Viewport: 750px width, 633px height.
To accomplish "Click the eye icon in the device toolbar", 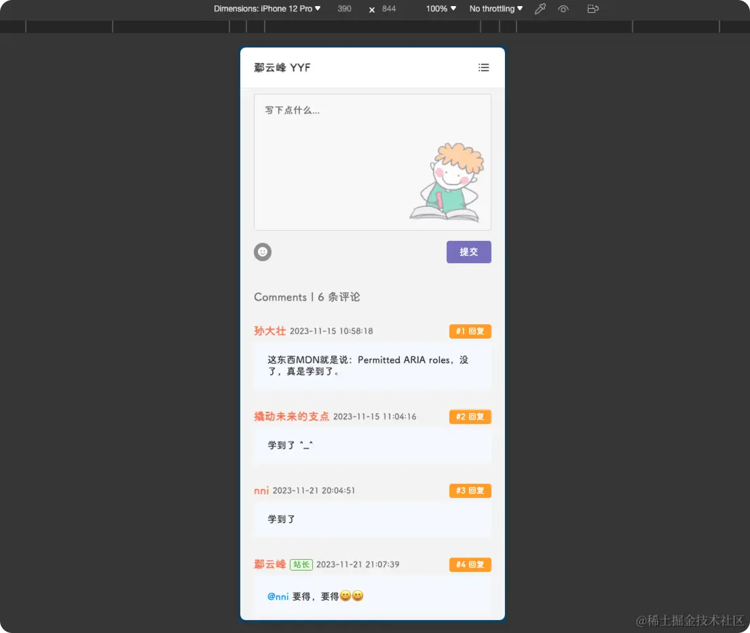I will click(563, 9).
